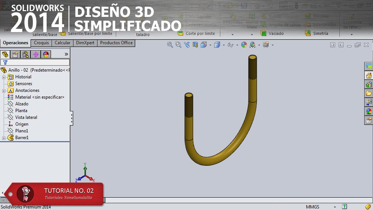Select the Origen item
Image resolution: width=373 pixels, height=210 pixels.
(x=22, y=124)
